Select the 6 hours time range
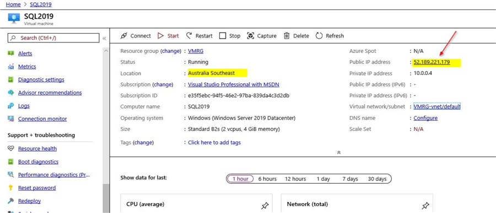Image resolution: width=496 pixels, height=213 pixels. pyautogui.click(x=267, y=179)
